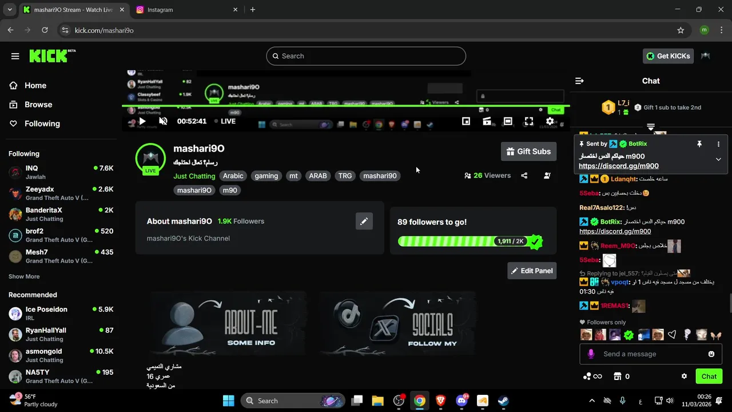732x412 pixels.
Task: Click the Kick search field
Action: point(366,56)
